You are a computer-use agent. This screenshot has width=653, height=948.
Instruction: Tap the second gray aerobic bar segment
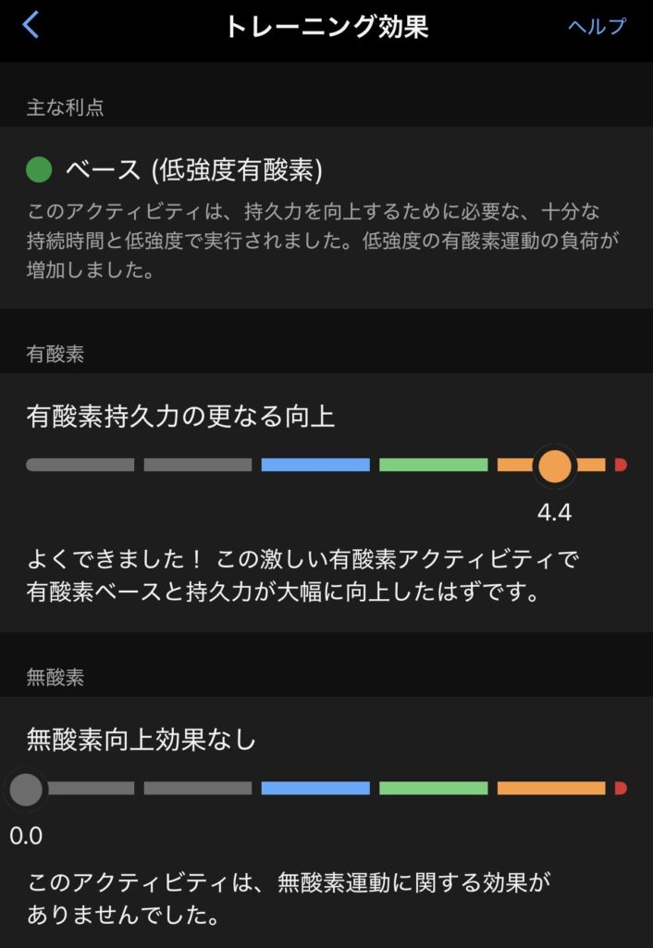(x=197, y=465)
